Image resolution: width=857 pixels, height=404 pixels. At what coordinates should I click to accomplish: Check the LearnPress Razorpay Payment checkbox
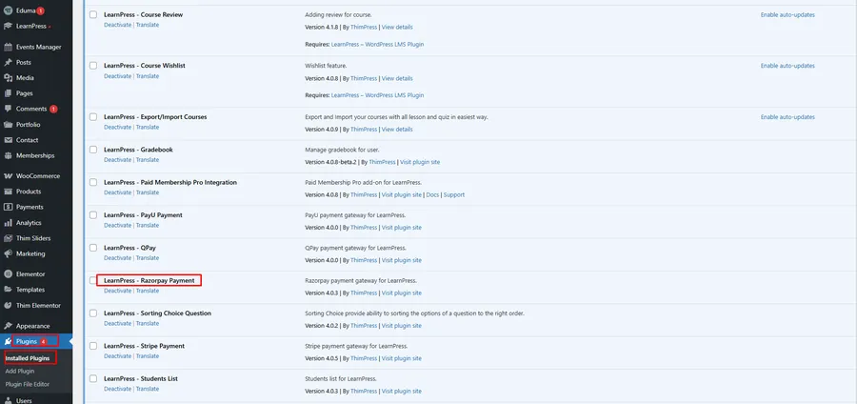pos(93,280)
